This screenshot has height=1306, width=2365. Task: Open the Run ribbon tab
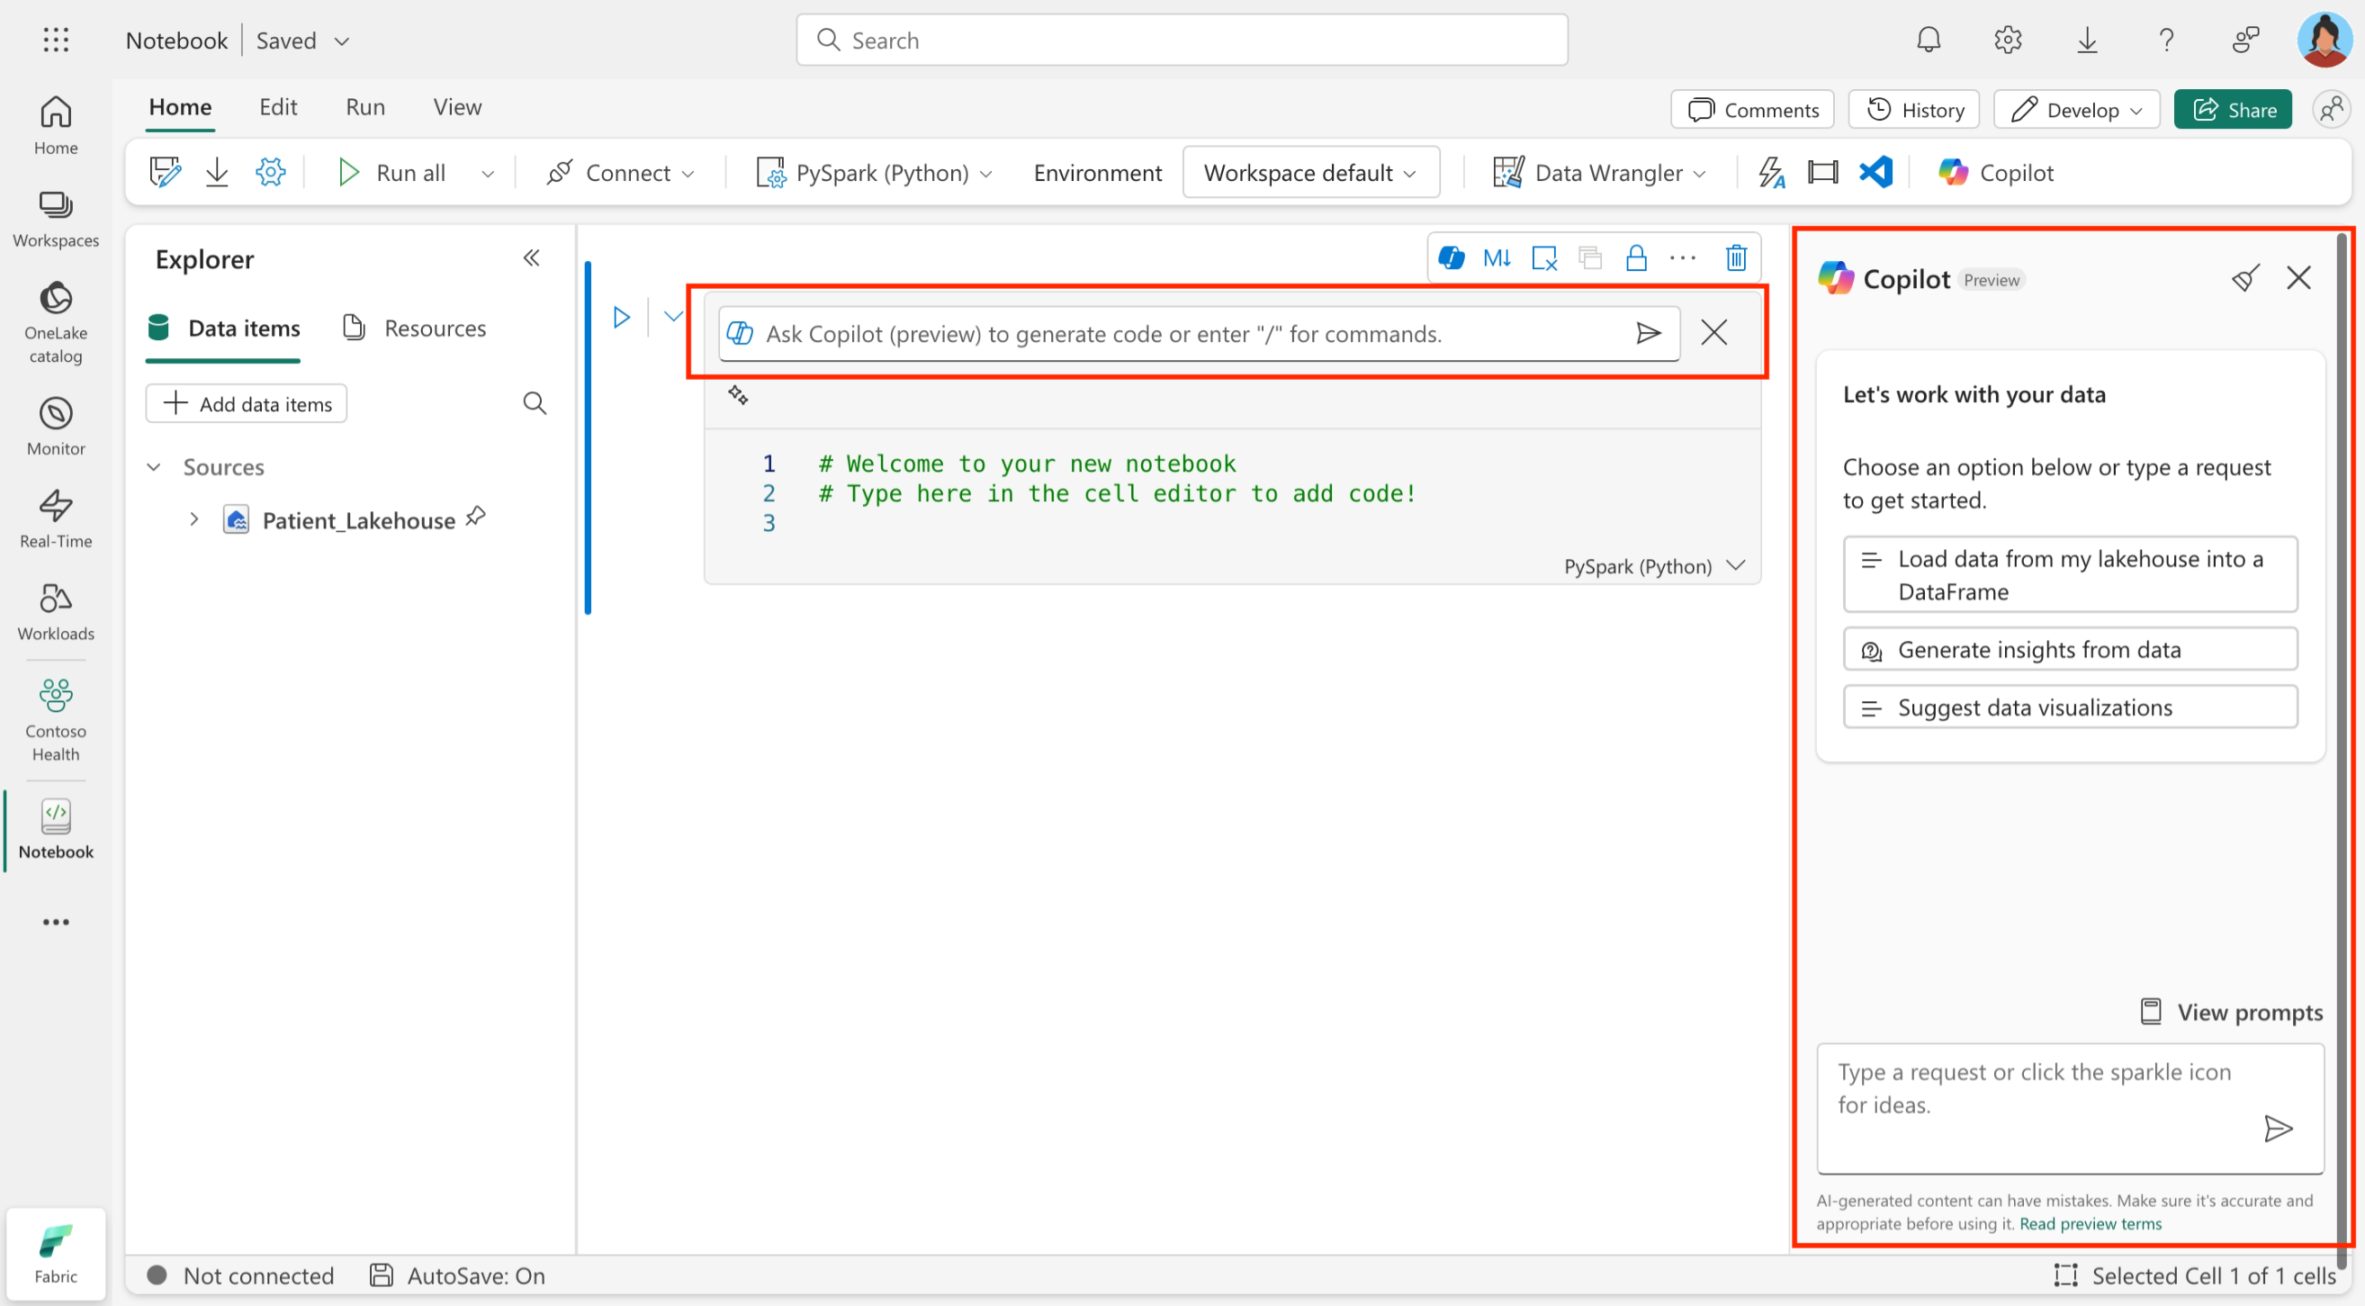pyautogui.click(x=364, y=107)
